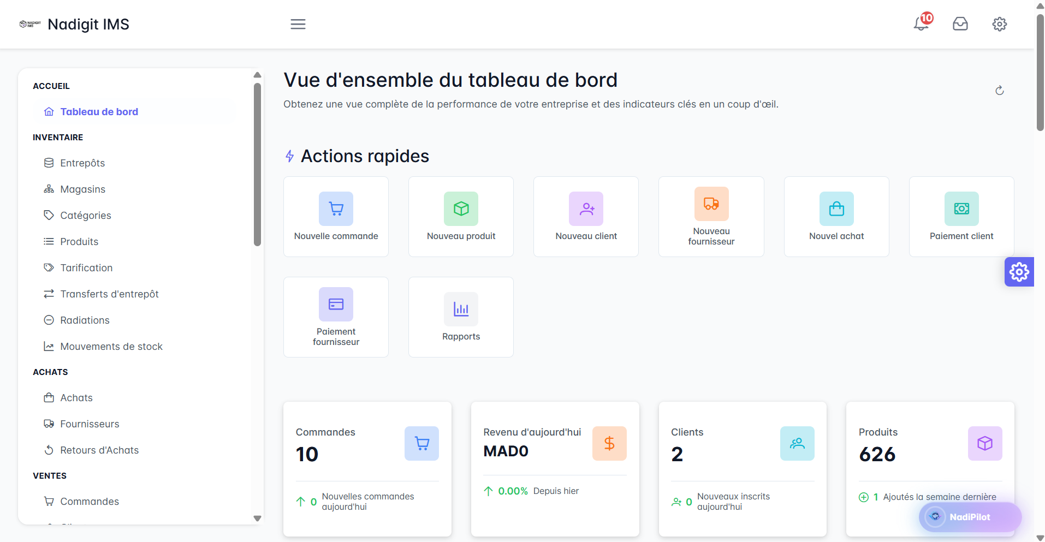Screen dimensions: 1045x542
Task: Click the Commandes count 10
Action: (x=307, y=454)
